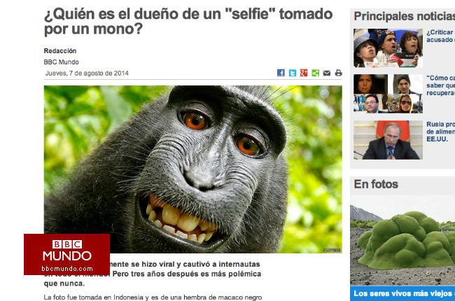The height and width of the screenshot is (301, 455).
Task: Share article via Twitter icon
Action: [292, 73]
